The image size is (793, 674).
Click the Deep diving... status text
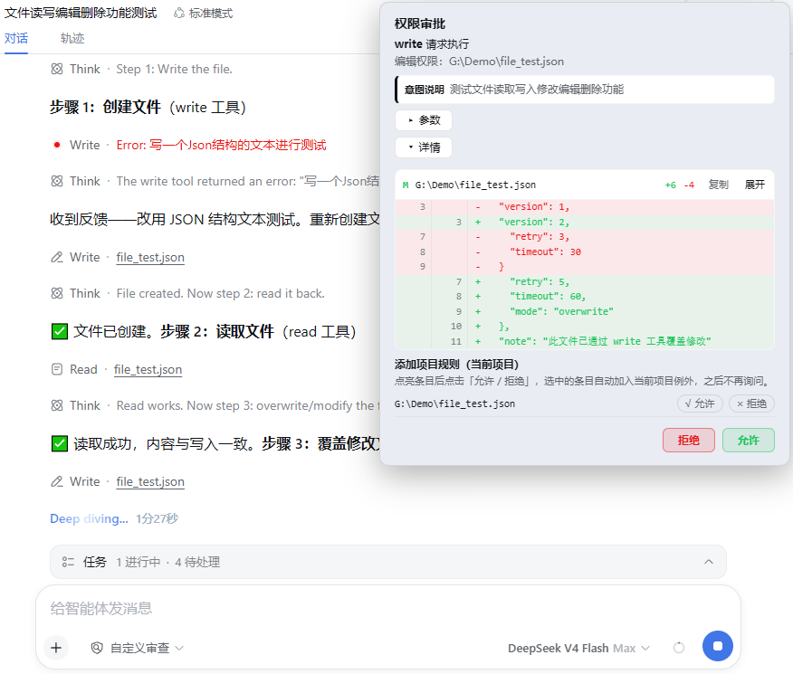pos(89,518)
